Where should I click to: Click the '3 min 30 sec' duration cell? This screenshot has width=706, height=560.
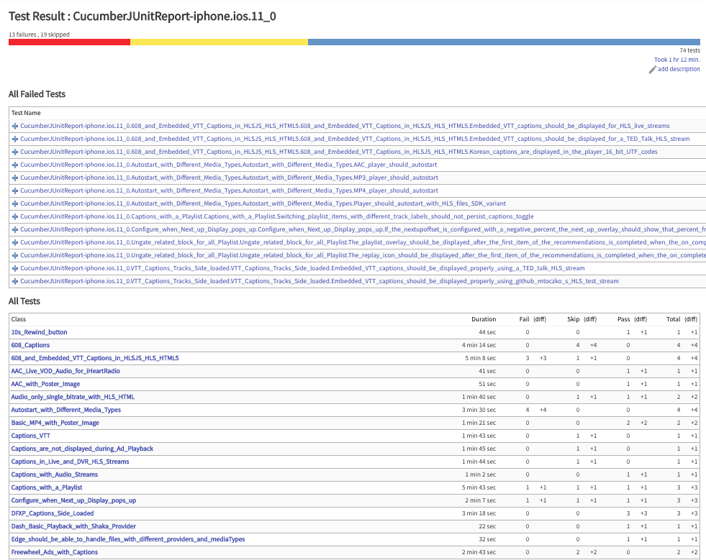pos(479,410)
